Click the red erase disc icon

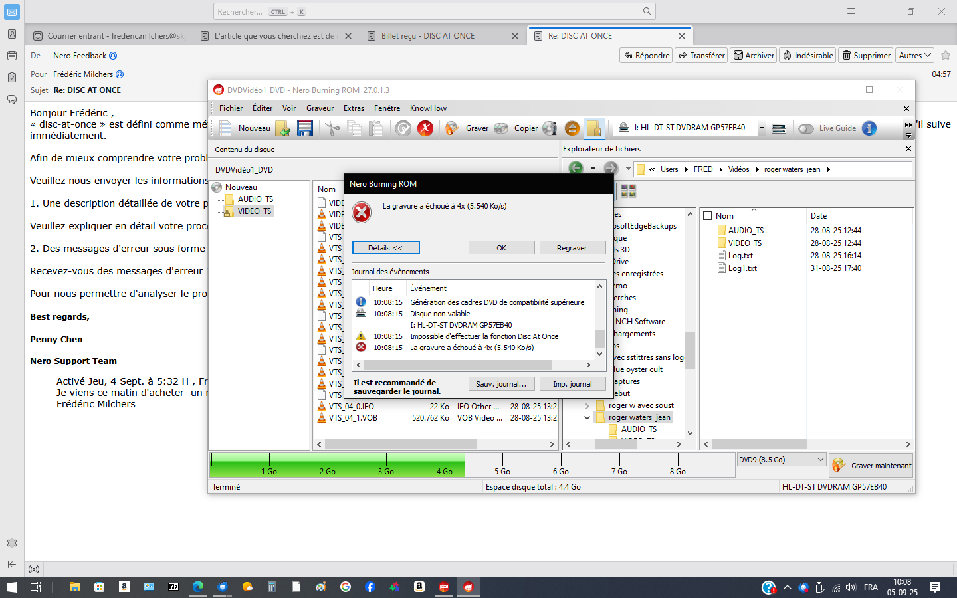point(425,128)
